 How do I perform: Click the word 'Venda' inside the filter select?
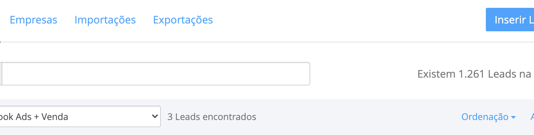[x=55, y=117]
